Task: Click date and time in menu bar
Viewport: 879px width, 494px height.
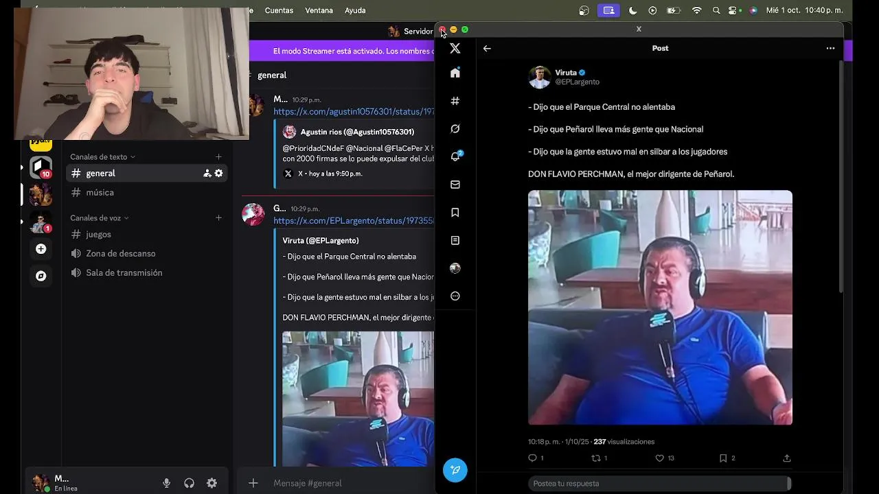Action: (805, 10)
